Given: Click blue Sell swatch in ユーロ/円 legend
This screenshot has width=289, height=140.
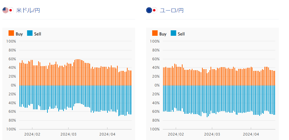Looking at the screenshot, I should click(x=173, y=33).
